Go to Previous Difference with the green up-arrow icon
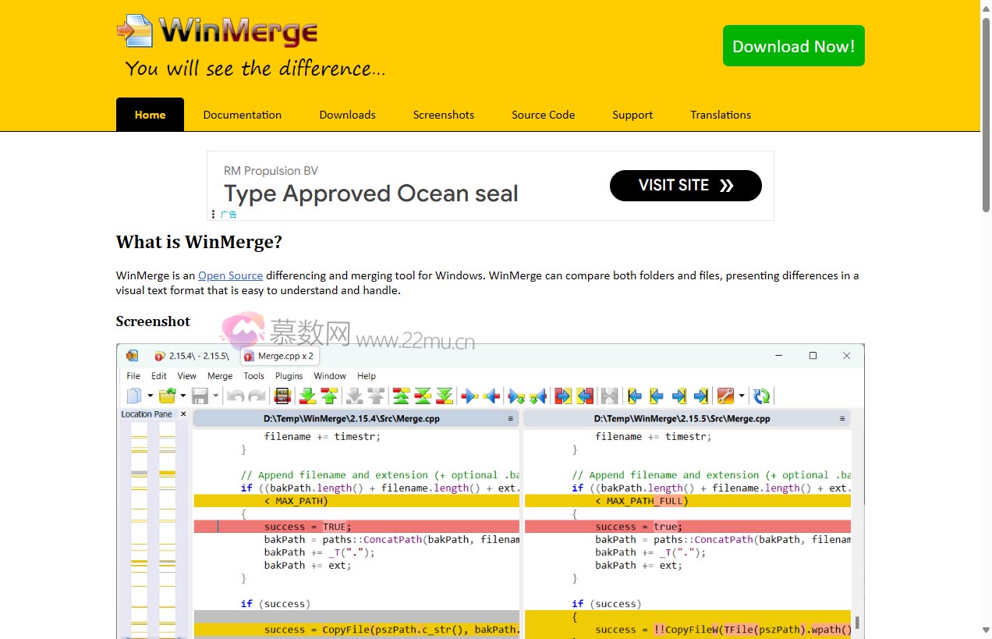Viewport: 992px width, 639px height. coord(329,396)
